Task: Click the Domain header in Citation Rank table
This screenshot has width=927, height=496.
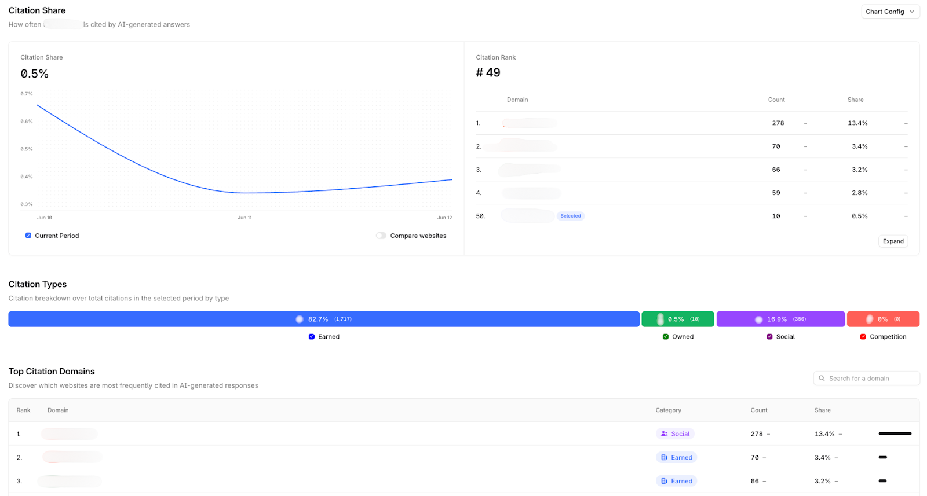Action: (x=517, y=100)
